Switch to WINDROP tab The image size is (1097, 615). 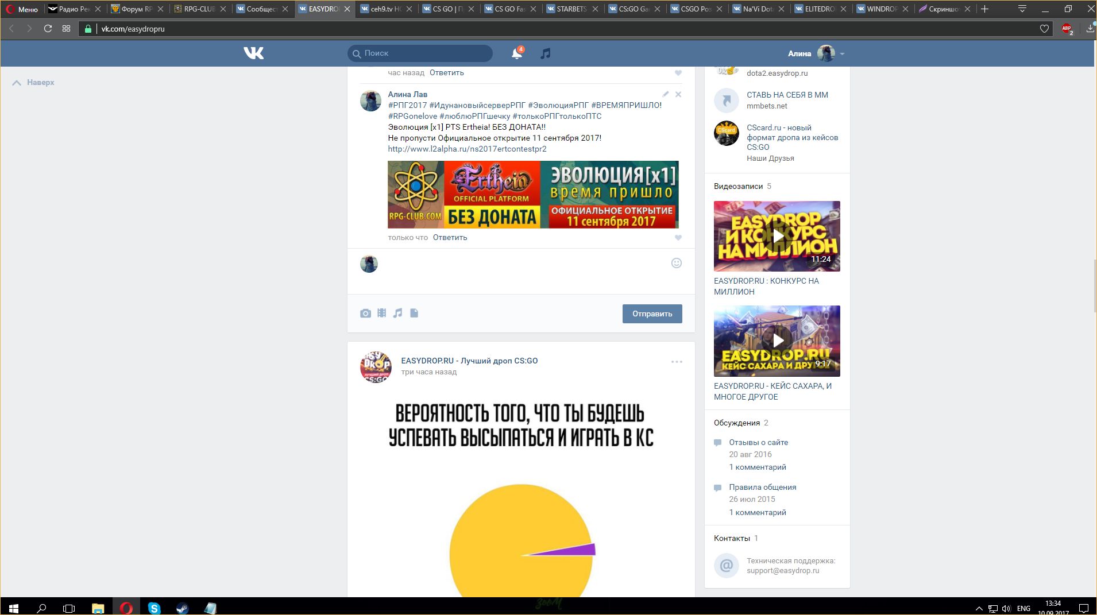pyautogui.click(x=883, y=9)
